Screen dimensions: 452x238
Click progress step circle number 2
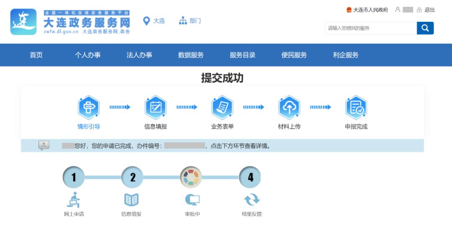133,177
